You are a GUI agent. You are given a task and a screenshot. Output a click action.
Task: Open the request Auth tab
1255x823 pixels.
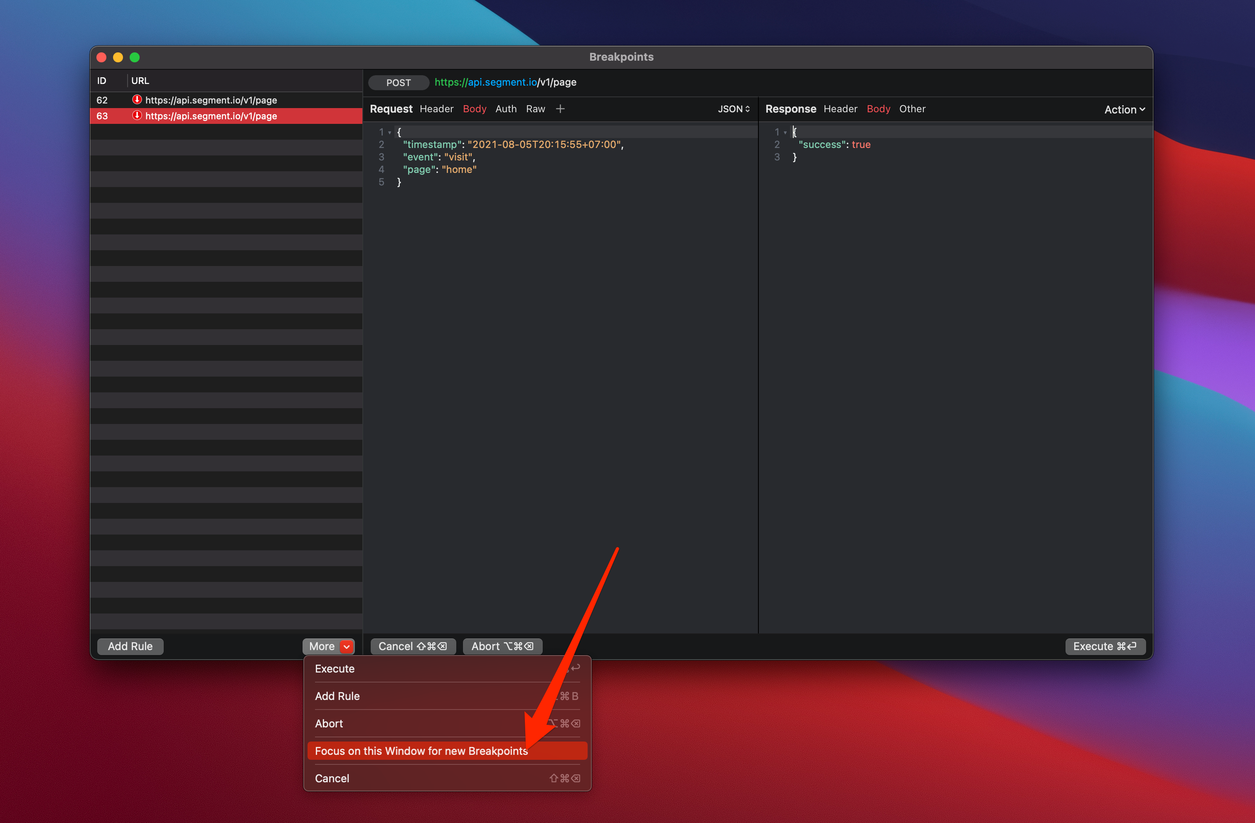click(x=506, y=108)
